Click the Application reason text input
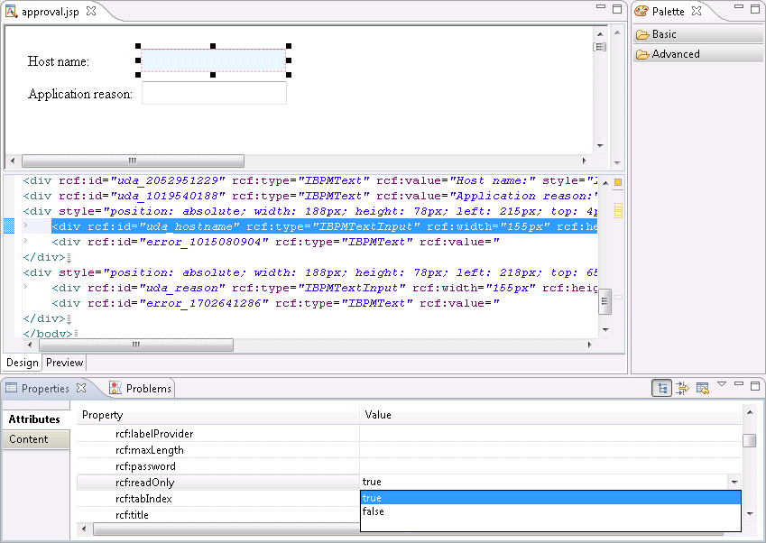The width and height of the screenshot is (766, 543). 214,94
